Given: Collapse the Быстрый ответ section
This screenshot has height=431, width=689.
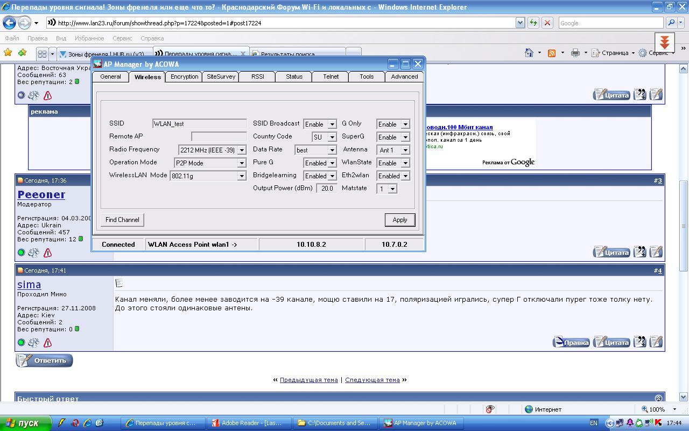Looking at the screenshot, I should (x=658, y=398).
